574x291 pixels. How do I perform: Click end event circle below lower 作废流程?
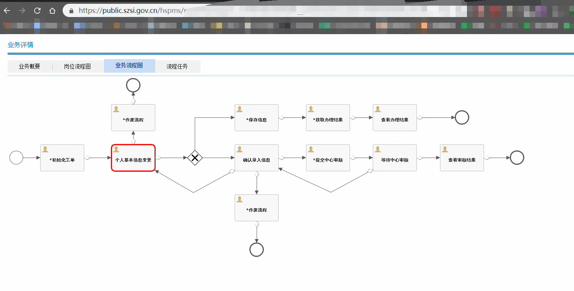tap(257, 250)
